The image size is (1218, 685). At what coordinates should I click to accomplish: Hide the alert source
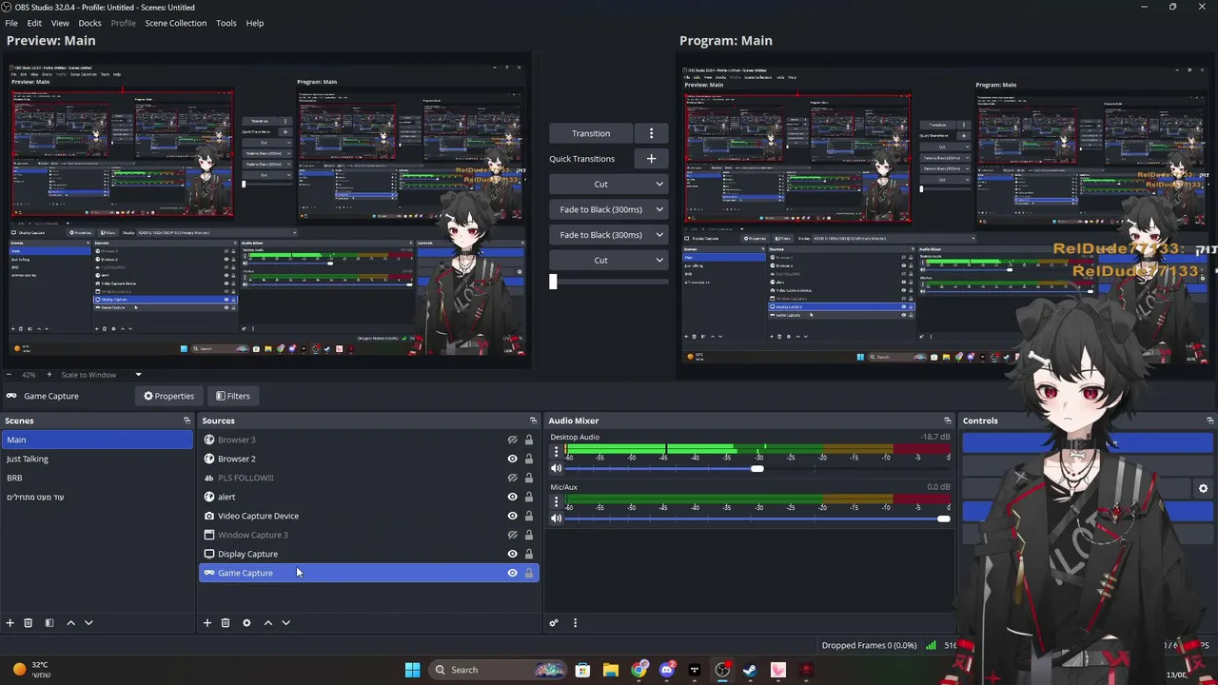click(x=512, y=497)
